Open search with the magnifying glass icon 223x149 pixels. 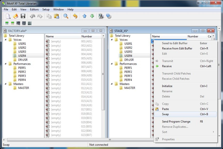click(x=66, y=16)
